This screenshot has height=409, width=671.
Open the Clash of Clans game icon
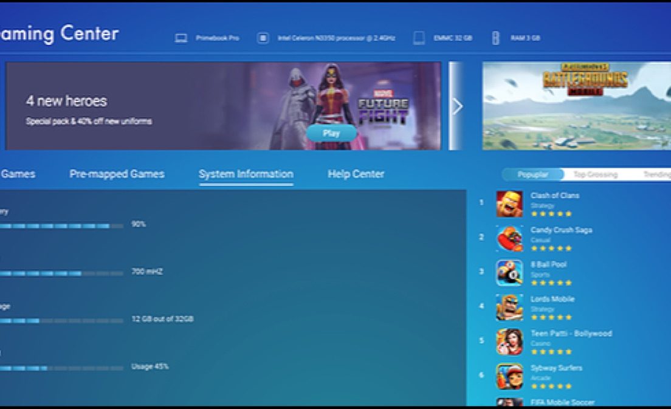[x=509, y=204]
